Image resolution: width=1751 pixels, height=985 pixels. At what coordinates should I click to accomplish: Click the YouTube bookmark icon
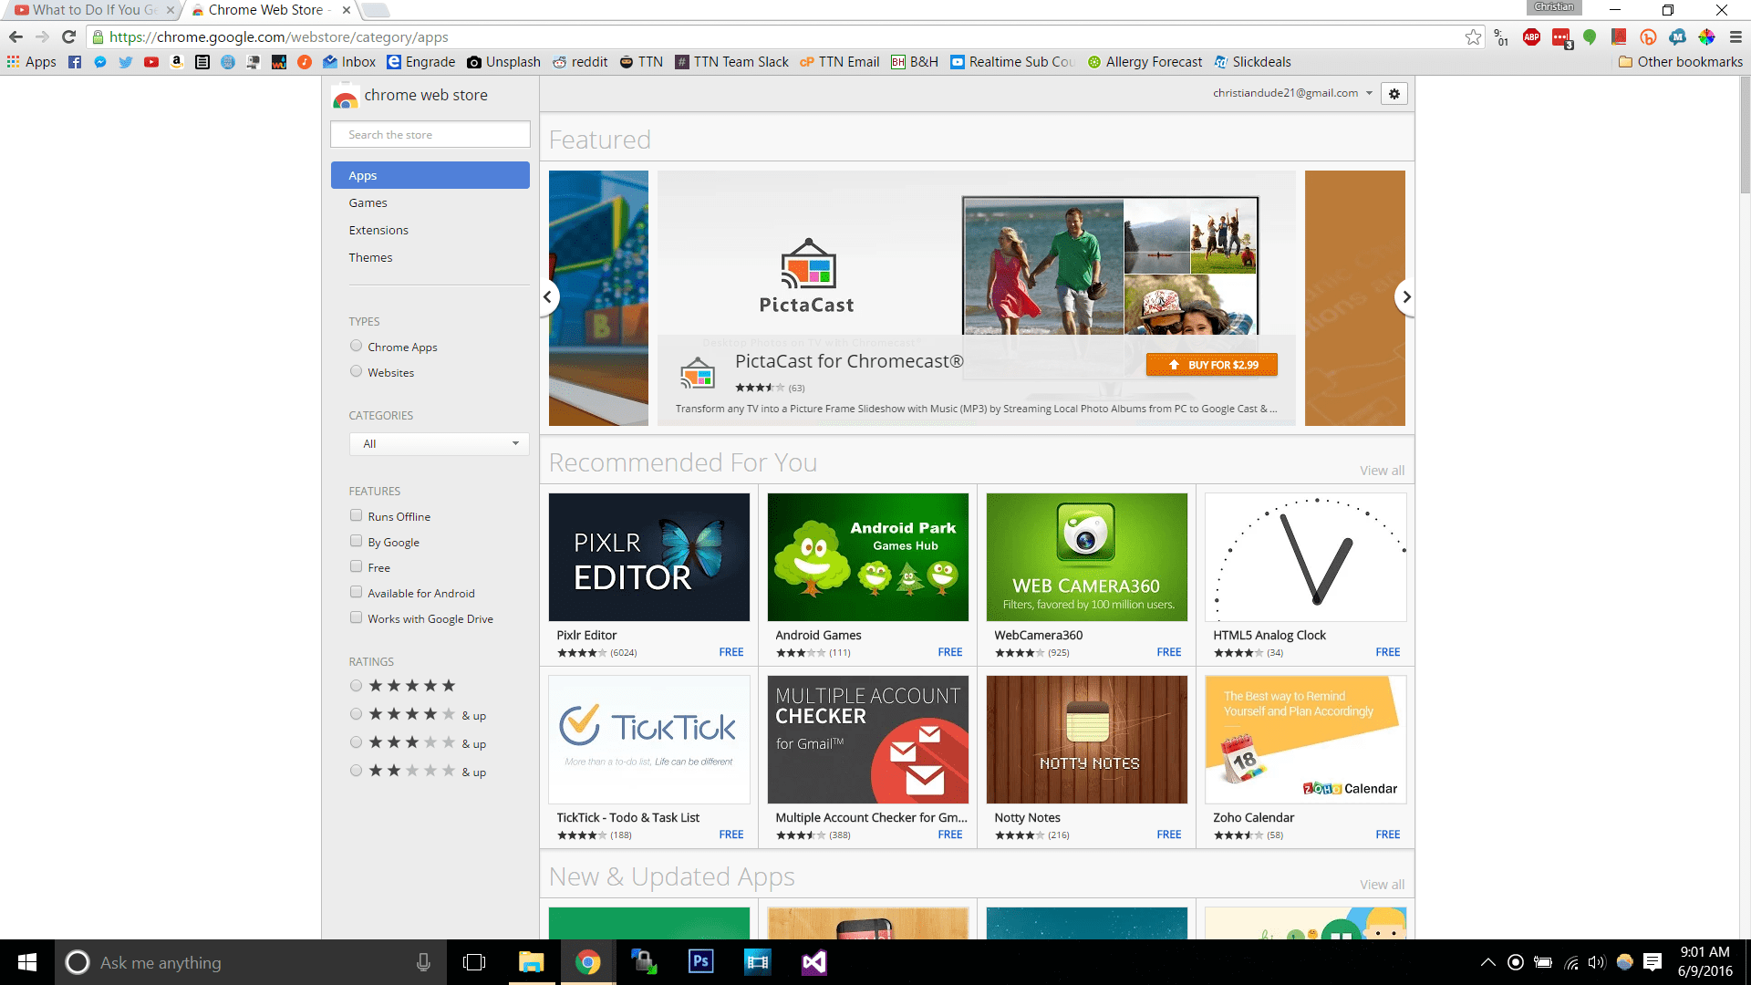pos(151,61)
